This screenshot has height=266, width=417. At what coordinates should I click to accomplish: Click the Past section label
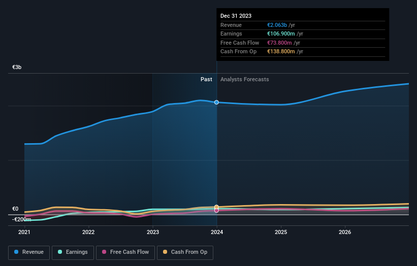(x=206, y=80)
